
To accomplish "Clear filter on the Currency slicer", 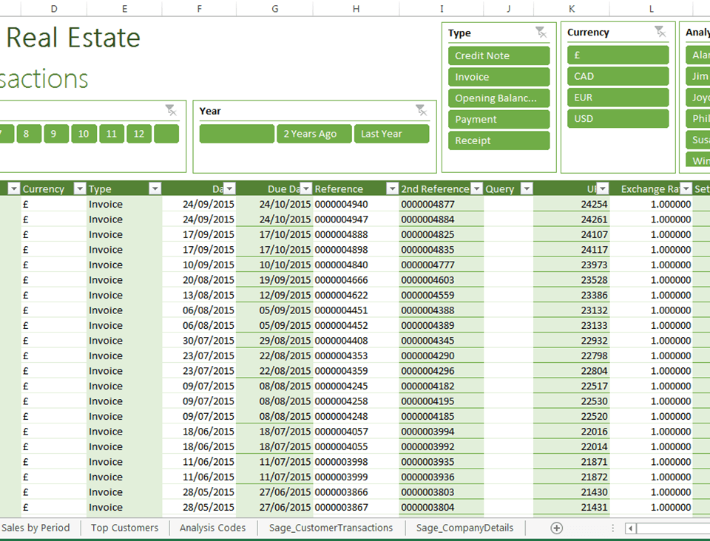I will 660,32.
